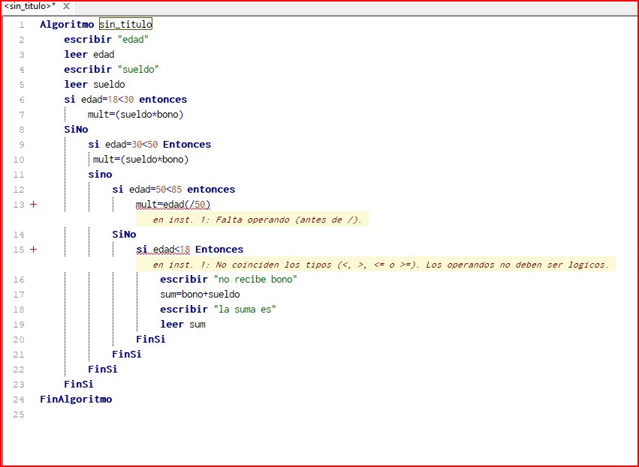Click the "si edad=50<85 entonces" line
The height and width of the screenshot is (467, 639).
tap(173, 190)
